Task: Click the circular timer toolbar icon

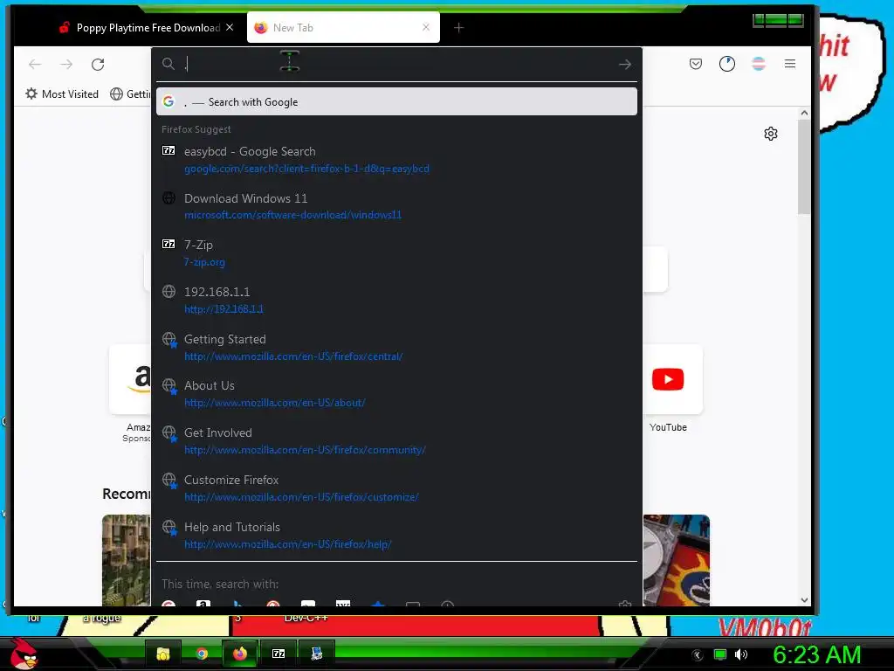Action: (x=727, y=64)
